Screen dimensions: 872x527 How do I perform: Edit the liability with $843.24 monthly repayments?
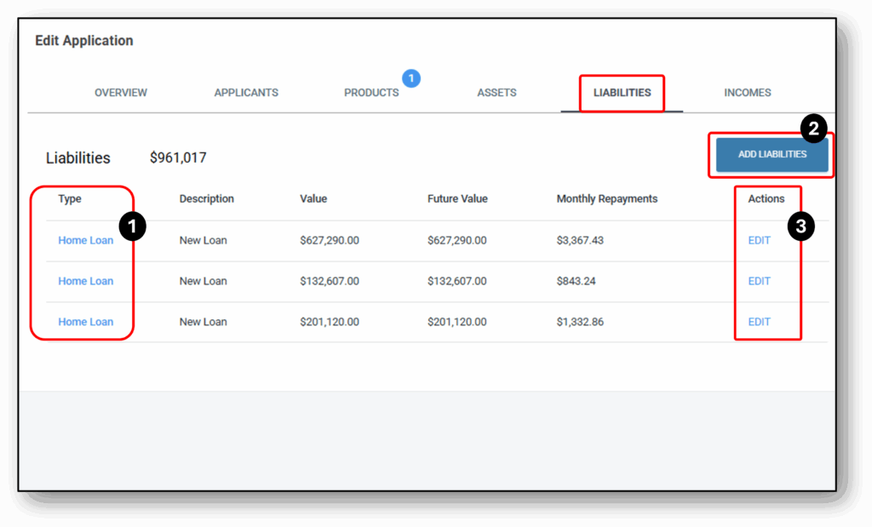point(759,282)
